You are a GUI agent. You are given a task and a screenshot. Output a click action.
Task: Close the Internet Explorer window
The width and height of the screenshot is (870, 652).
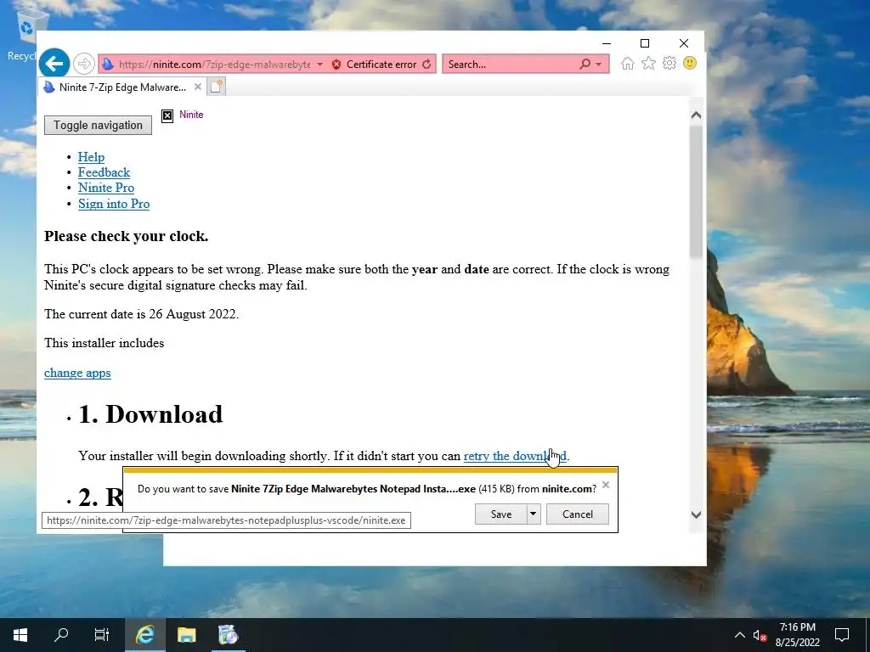pos(684,43)
